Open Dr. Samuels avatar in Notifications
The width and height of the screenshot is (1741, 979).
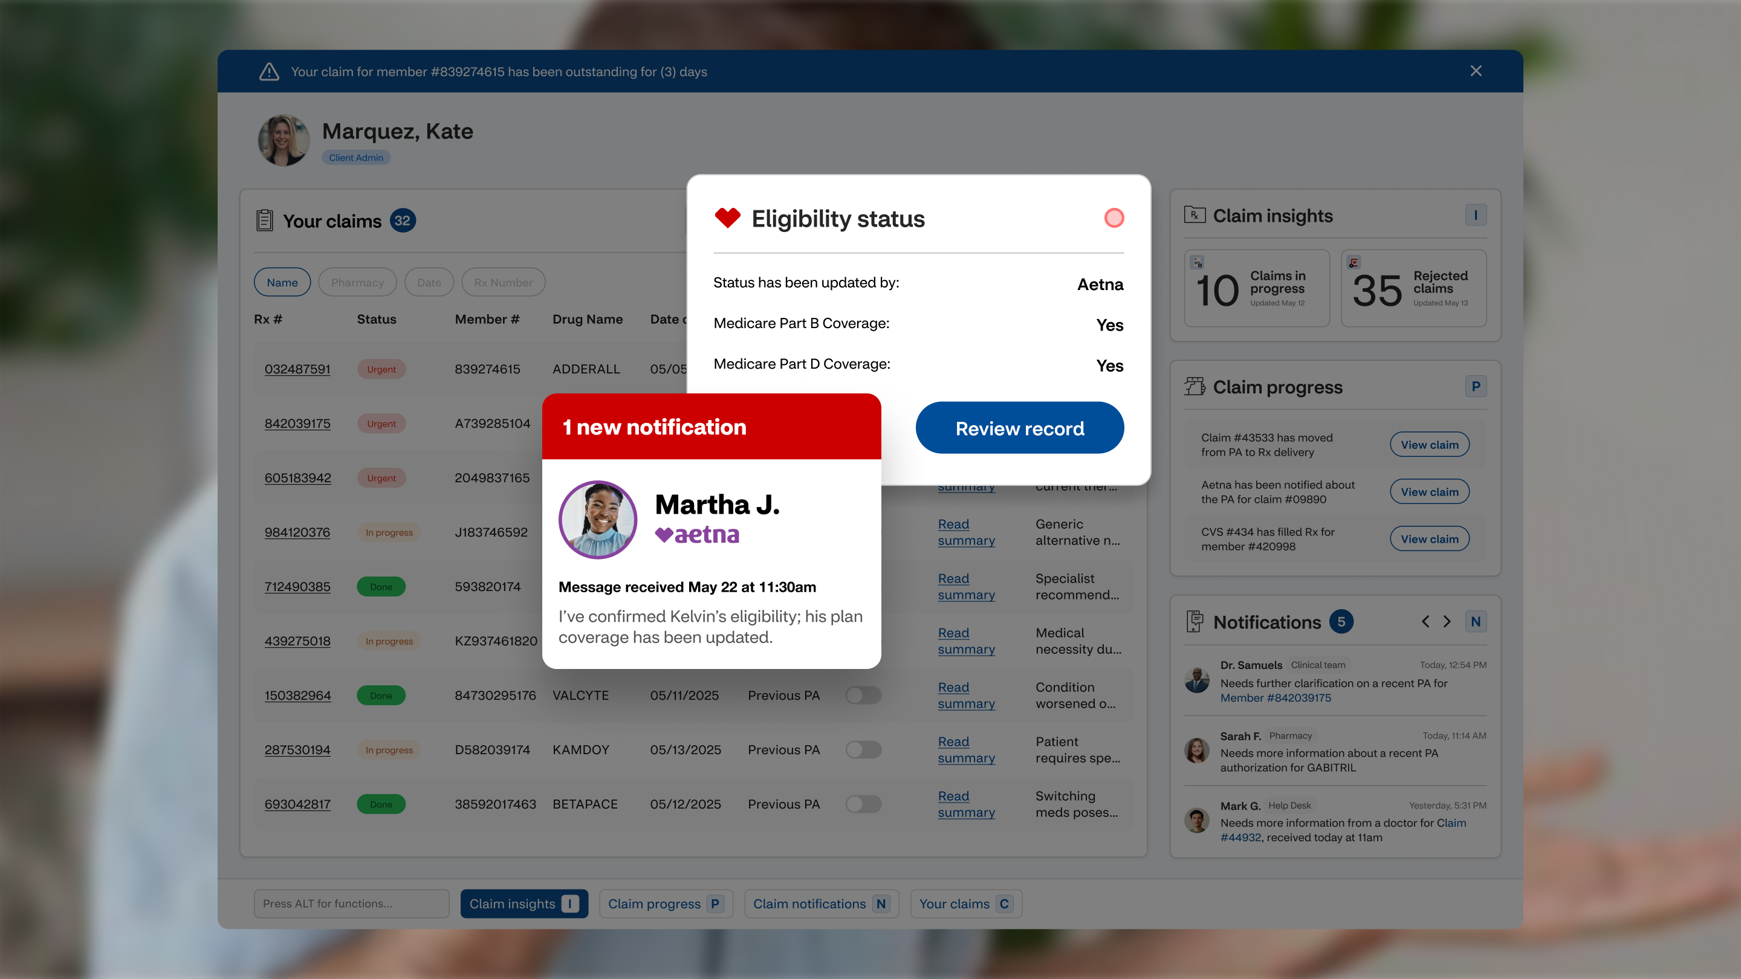click(1197, 680)
